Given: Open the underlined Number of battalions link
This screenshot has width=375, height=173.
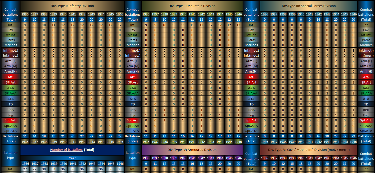Looking at the screenshot, I should pyautogui.click(x=66, y=150).
